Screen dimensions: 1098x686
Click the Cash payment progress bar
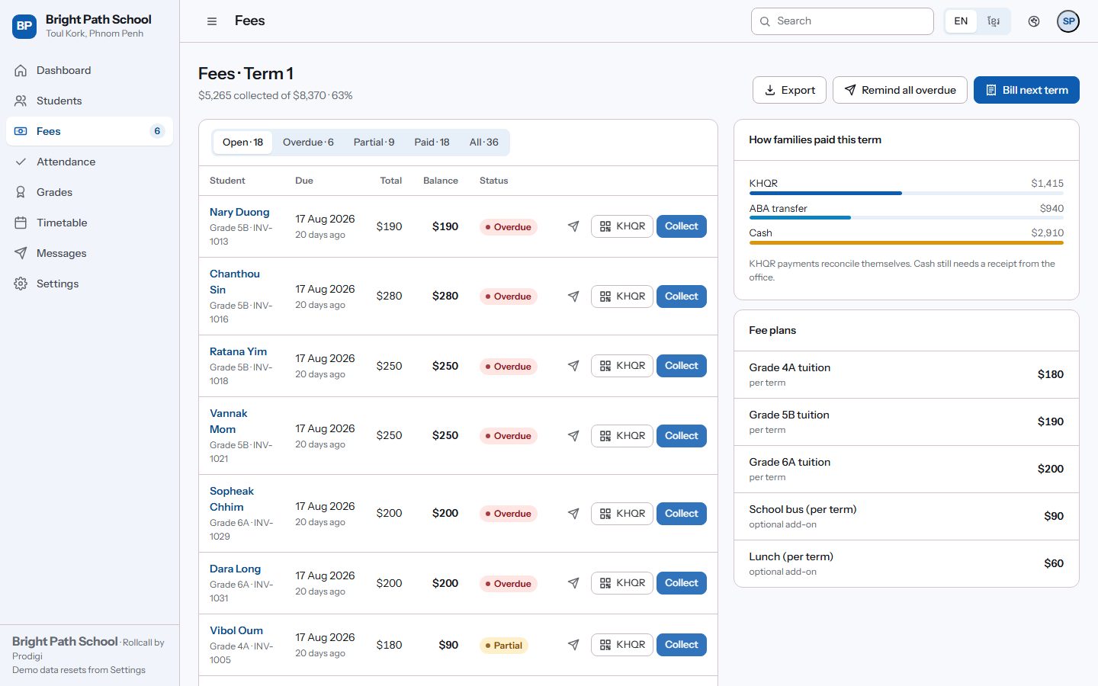907,242
